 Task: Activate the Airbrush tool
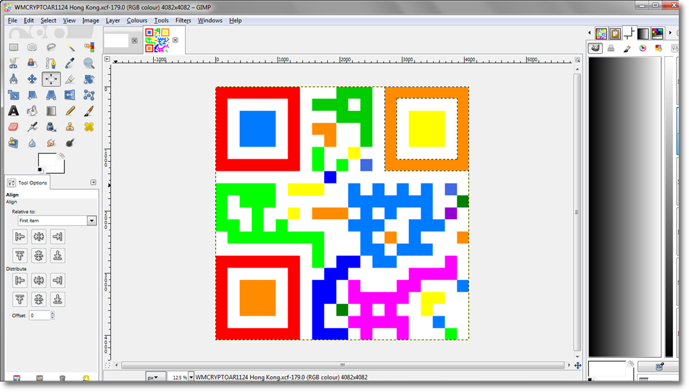click(x=32, y=127)
